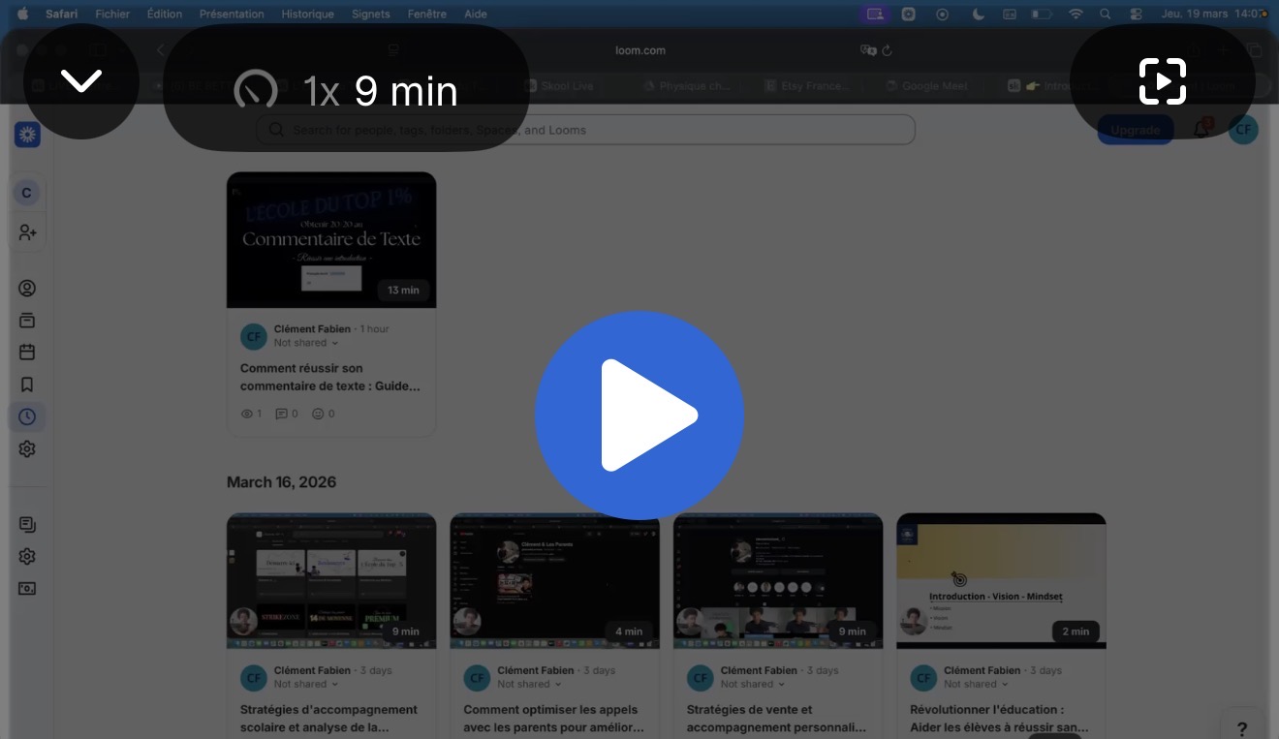
Task: Click the emoji reactions icon on the commentaire card
Action: [317, 414]
